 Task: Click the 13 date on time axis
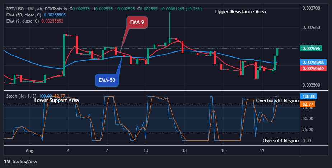click(x=184, y=150)
